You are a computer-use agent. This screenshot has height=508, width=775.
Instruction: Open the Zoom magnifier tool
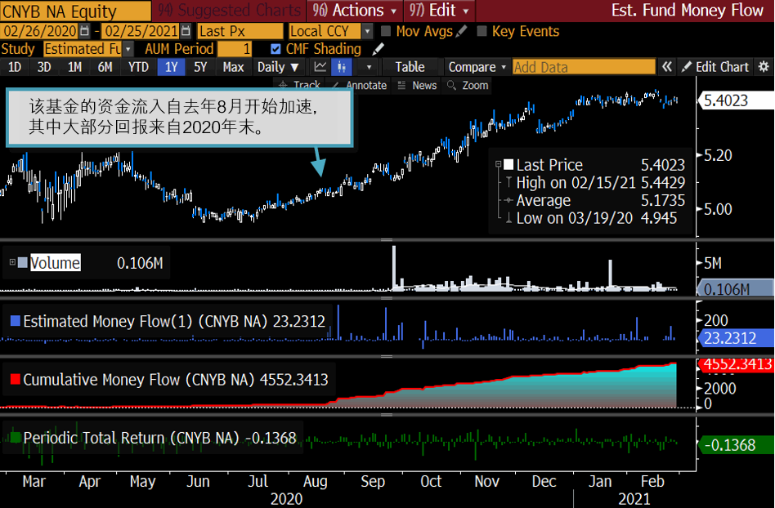tap(468, 86)
